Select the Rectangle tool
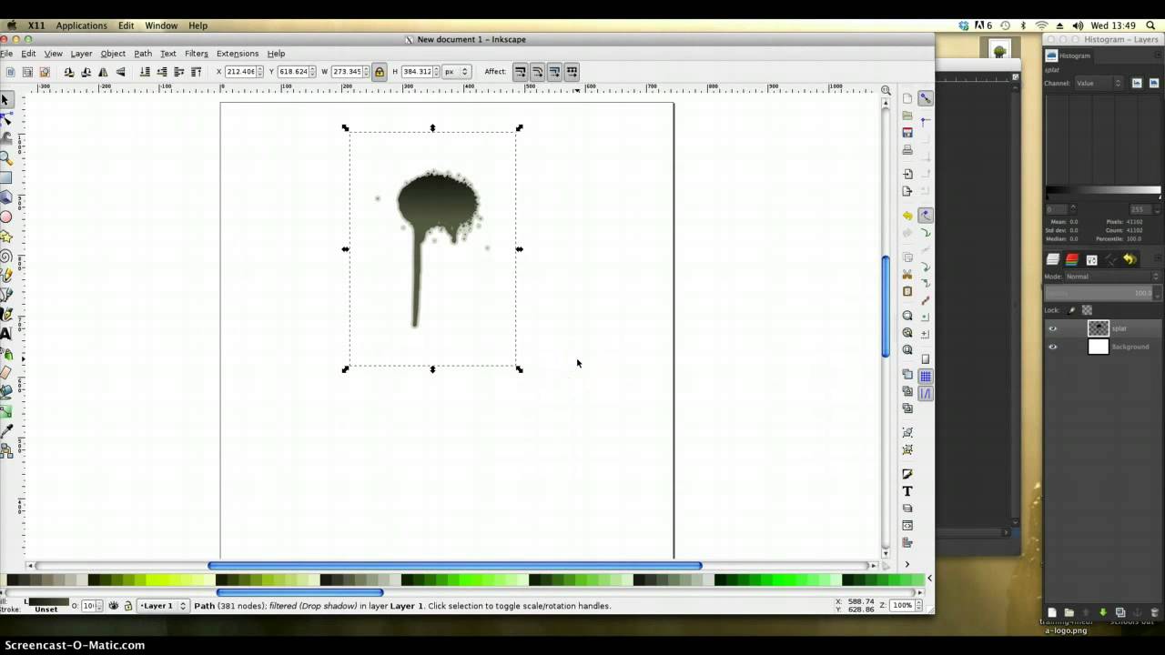The image size is (1165, 655). pos(5,177)
